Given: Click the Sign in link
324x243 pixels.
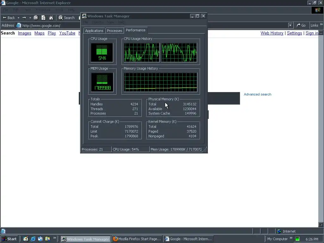Looking at the screenshot, I should (x=312, y=33).
